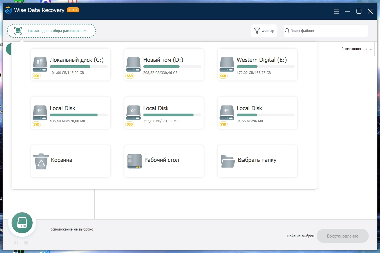This screenshot has height=253, width=380.
Task: Click SSD badge on Western Digital (E:)
Action: coord(223,76)
